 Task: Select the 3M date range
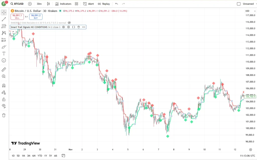(x=29, y=156)
